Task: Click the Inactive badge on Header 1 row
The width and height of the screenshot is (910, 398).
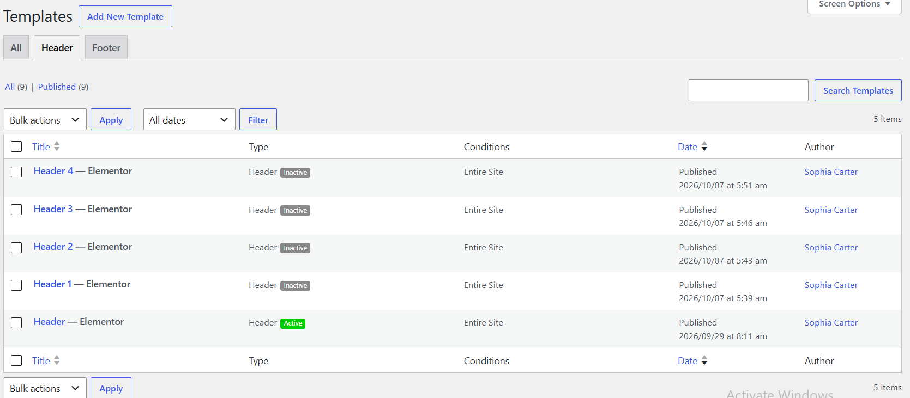Action: tap(295, 286)
